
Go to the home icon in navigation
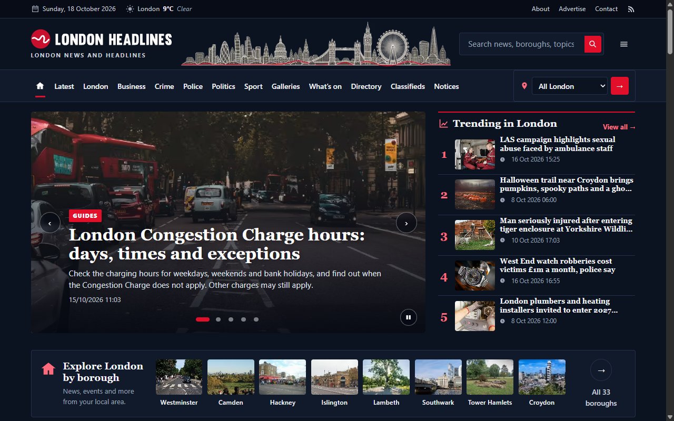pos(40,86)
